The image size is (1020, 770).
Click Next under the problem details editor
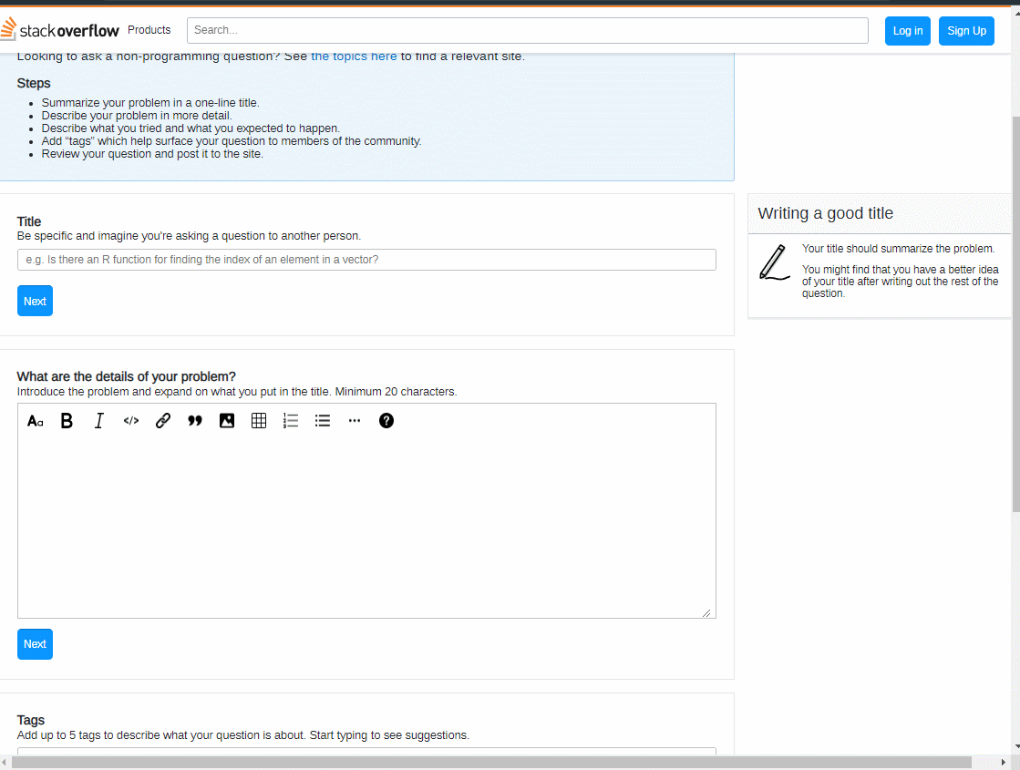pos(35,644)
